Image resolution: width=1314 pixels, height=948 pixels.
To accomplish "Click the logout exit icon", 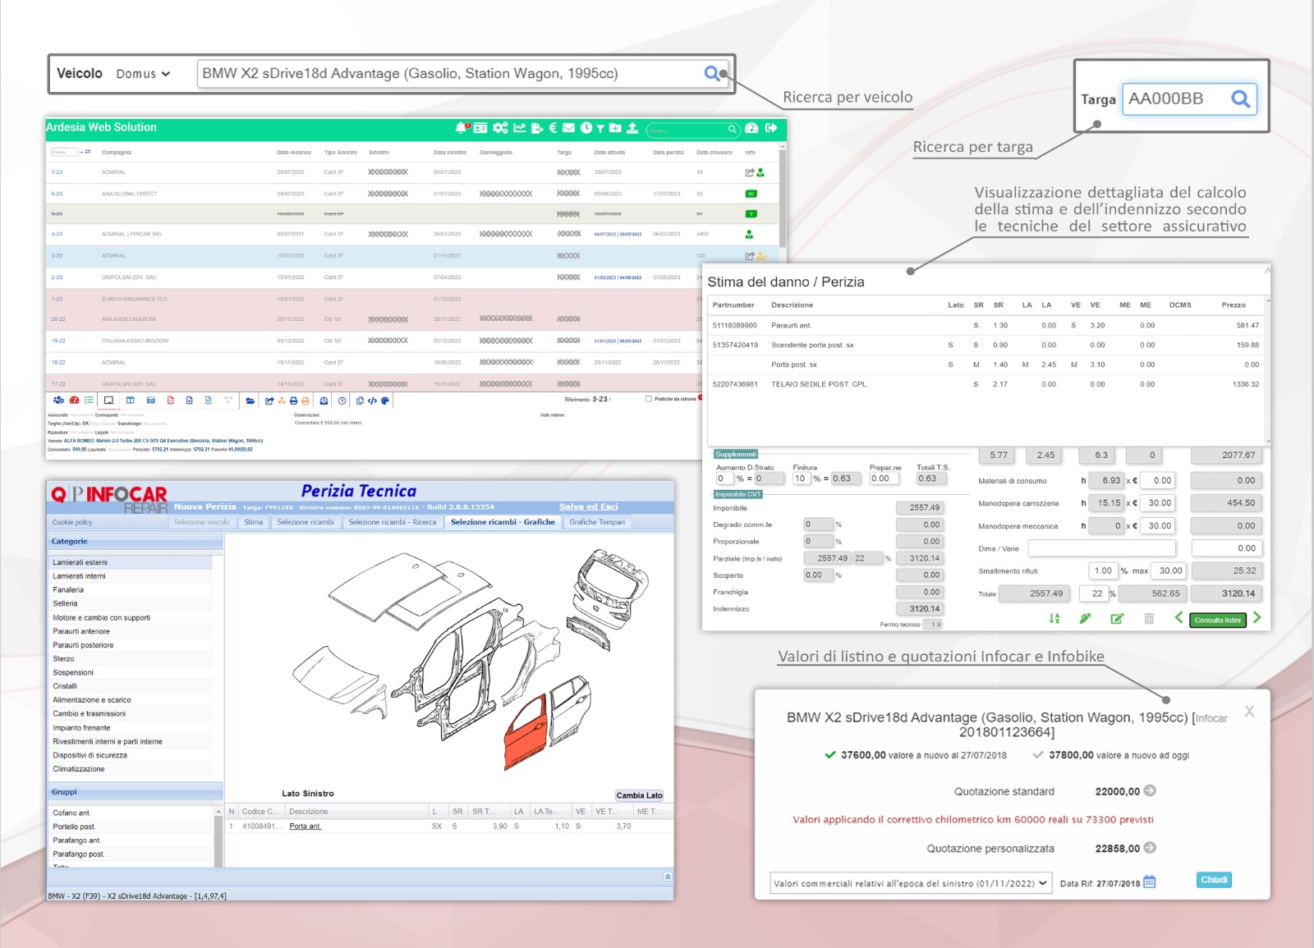I will click(770, 128).
